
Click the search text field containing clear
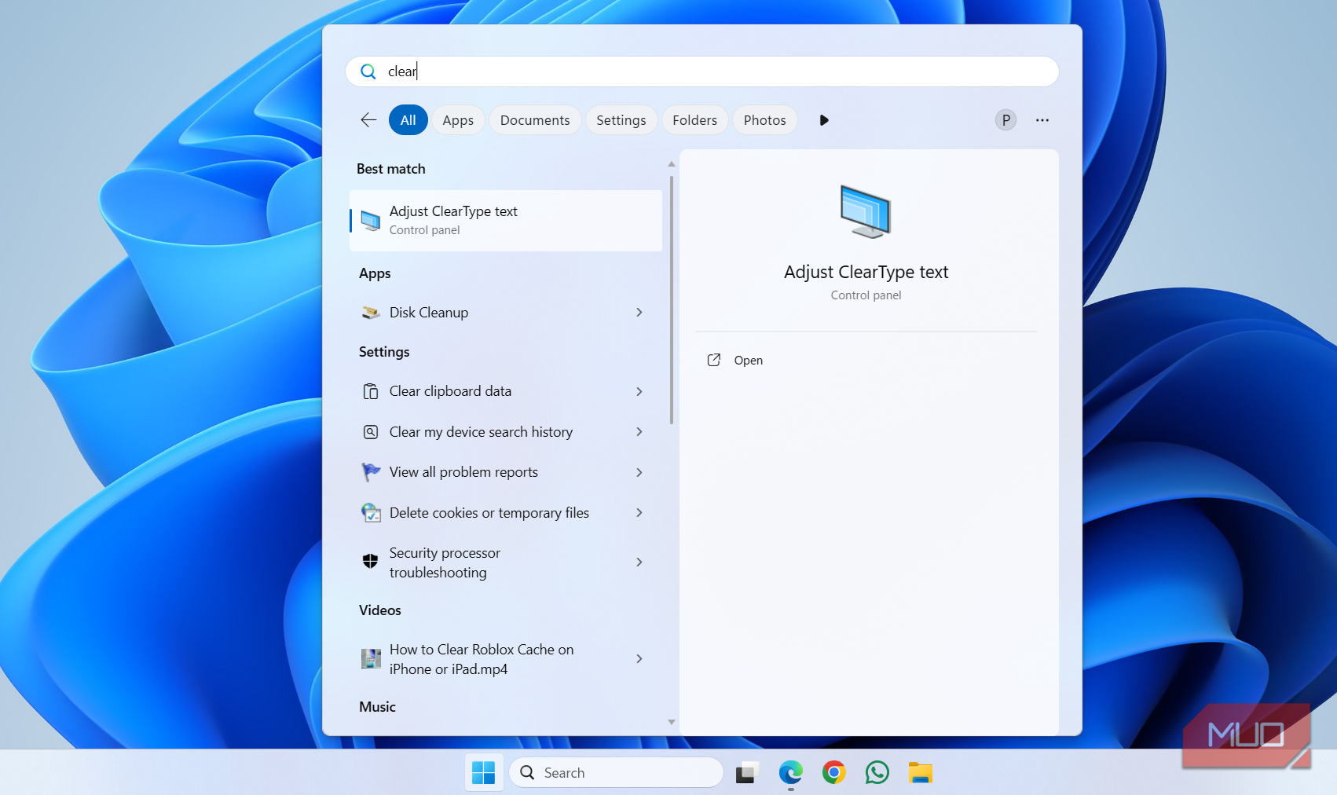702,71
